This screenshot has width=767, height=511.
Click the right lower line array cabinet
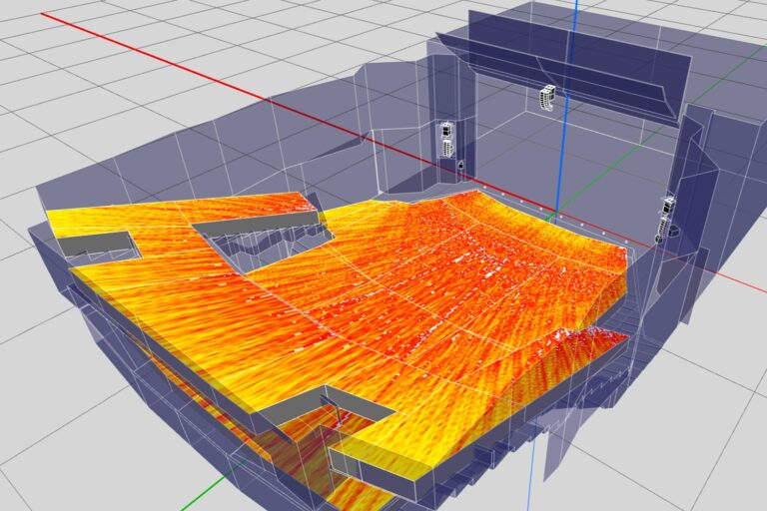(663, 229)
